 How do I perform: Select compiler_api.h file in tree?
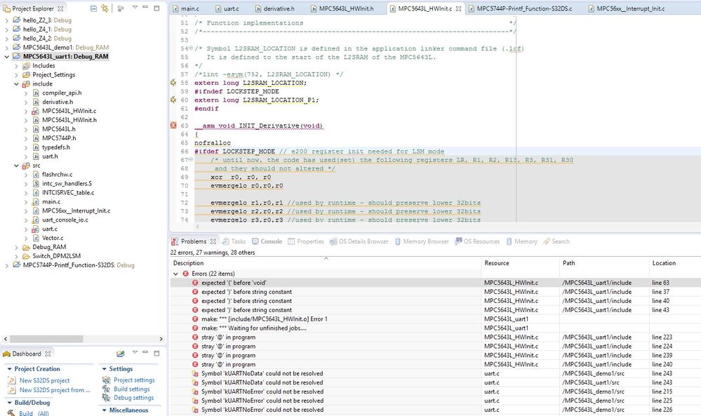(x=62, y=93)
